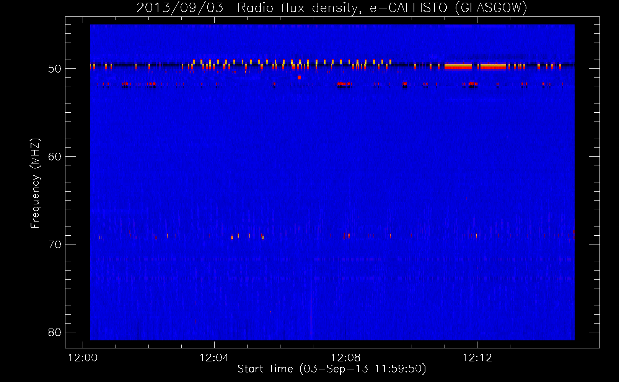Click the 12:12 time tick label
This screenshot has width=619, height=382.
pos(477,358)
